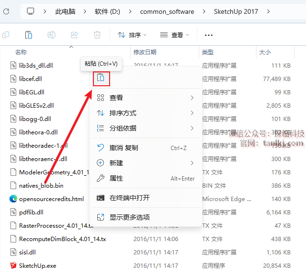Select the sisl.dll file icon

pos(13,253)
